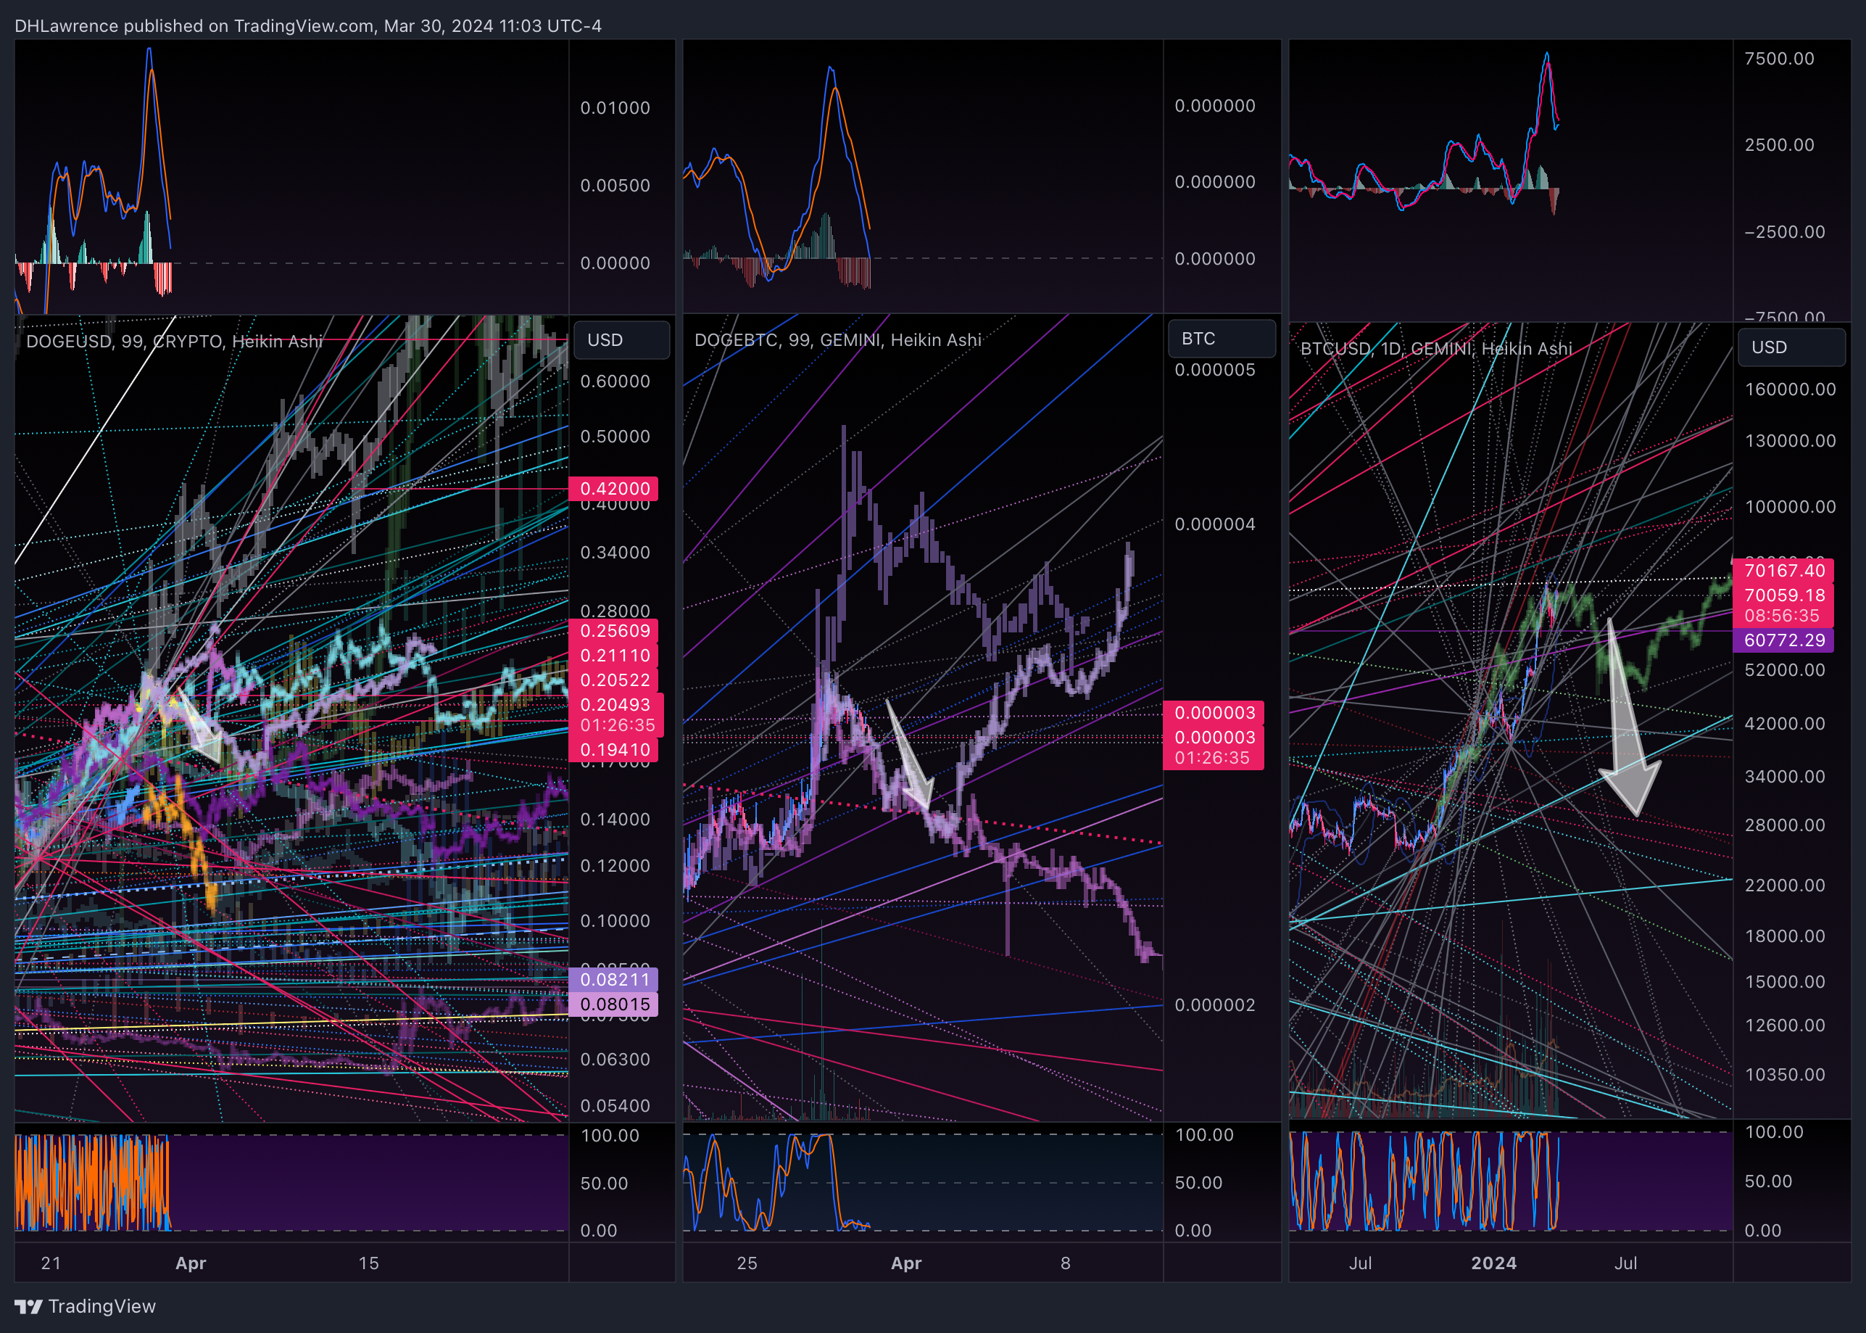The height and width of the screenshot is (1333, 1866).
Task: Select the 'DOGEBTC, 99, GEMINI, Heikin Ashi' chart title
Action: point(837,340)
